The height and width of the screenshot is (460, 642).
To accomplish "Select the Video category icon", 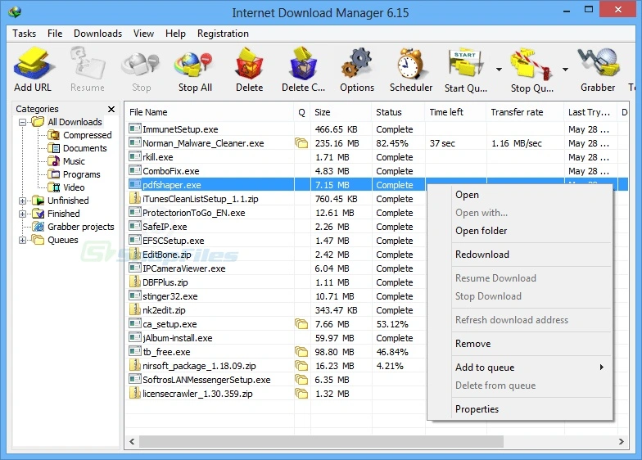I will coord(54,187).
